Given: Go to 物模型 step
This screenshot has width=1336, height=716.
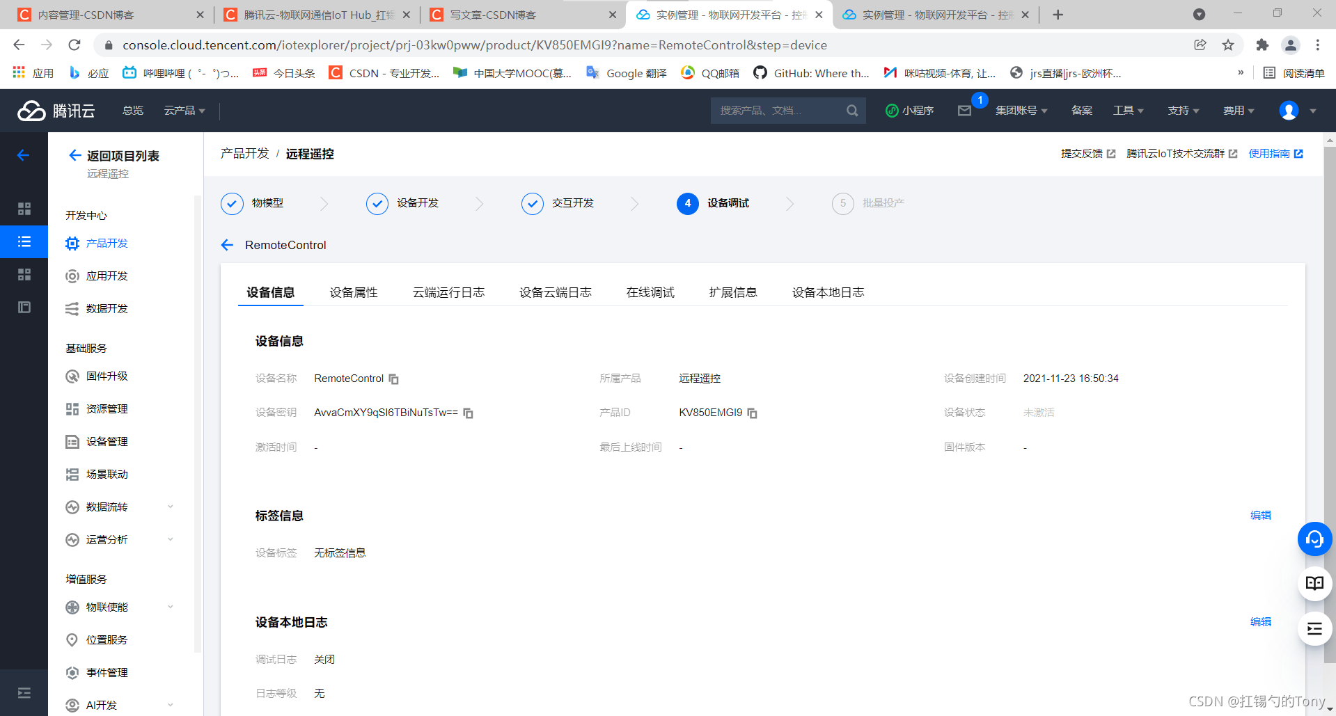Looking at the screenshot, I should tap(252, 203).
